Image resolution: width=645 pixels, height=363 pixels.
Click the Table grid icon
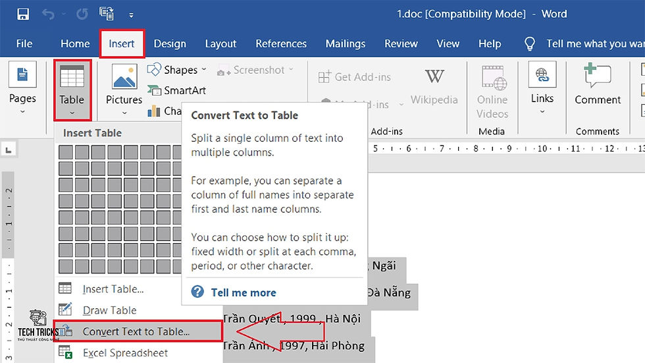(72, 77)
